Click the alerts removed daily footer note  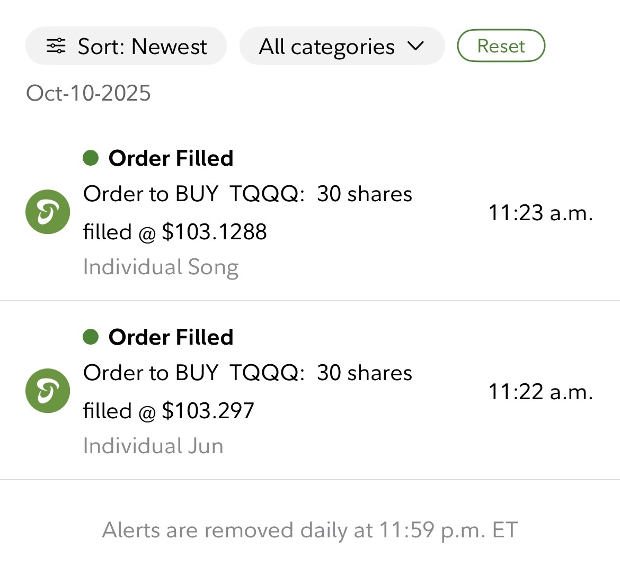(309, 530)
